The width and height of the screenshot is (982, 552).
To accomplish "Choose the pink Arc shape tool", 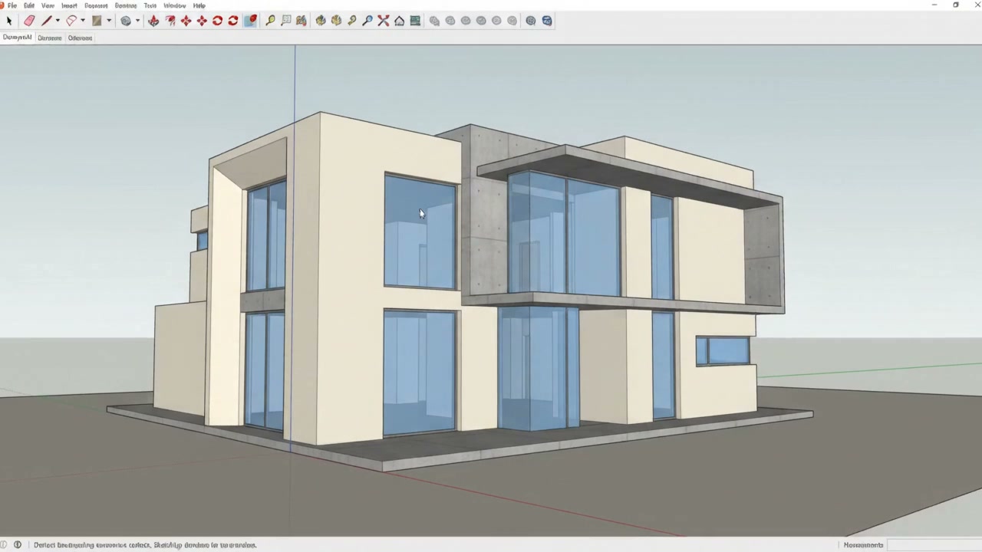I will 71,21.
